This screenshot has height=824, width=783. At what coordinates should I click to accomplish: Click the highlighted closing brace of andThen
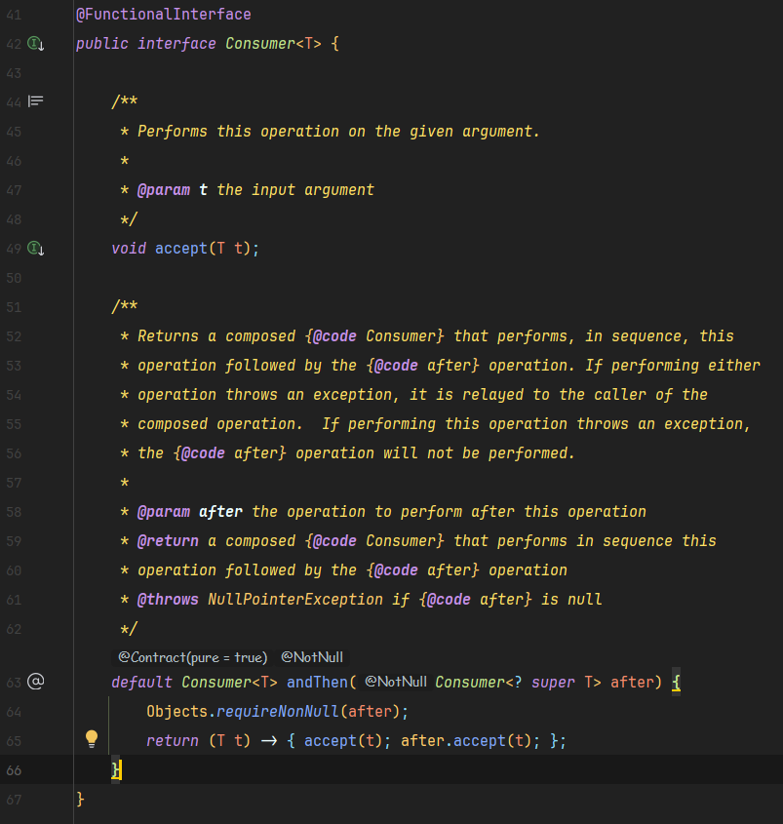(116, 770)
